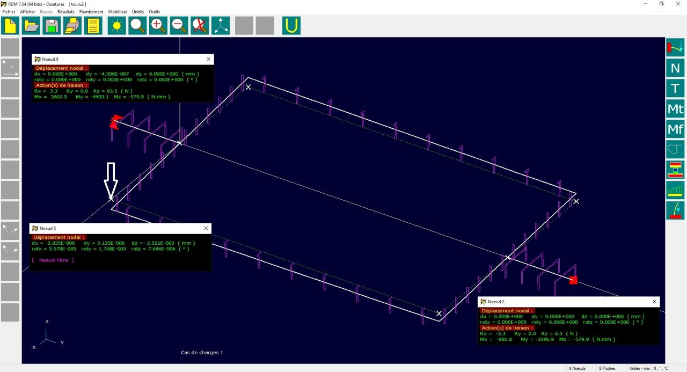Click 'Action(s) de liaison' heading in Noeud 8
This screenshot has height=372, width=687.
point(61,85)
